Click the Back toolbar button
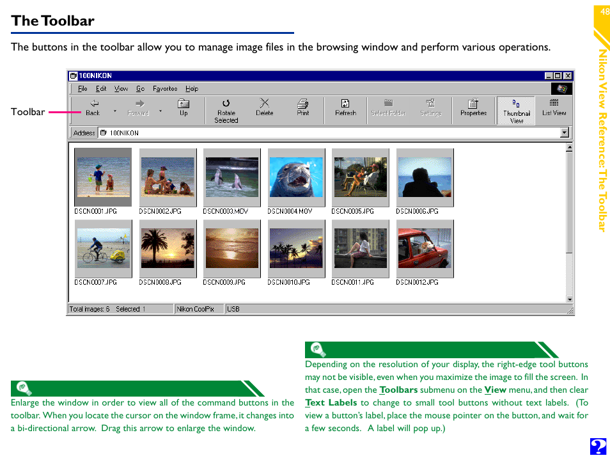 click(x=93, y=108)
